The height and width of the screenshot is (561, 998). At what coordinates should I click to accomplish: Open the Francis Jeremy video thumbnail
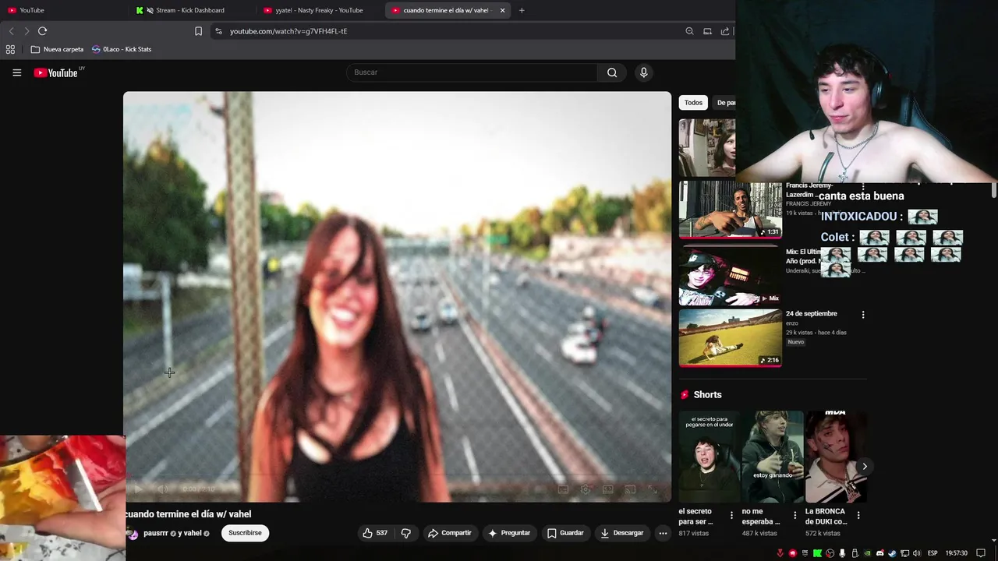[x=730, y=210]
